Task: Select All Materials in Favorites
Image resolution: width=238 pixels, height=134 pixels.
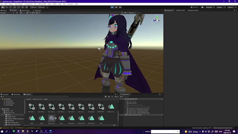Action: pyautogui.click(x=10, y=103)
